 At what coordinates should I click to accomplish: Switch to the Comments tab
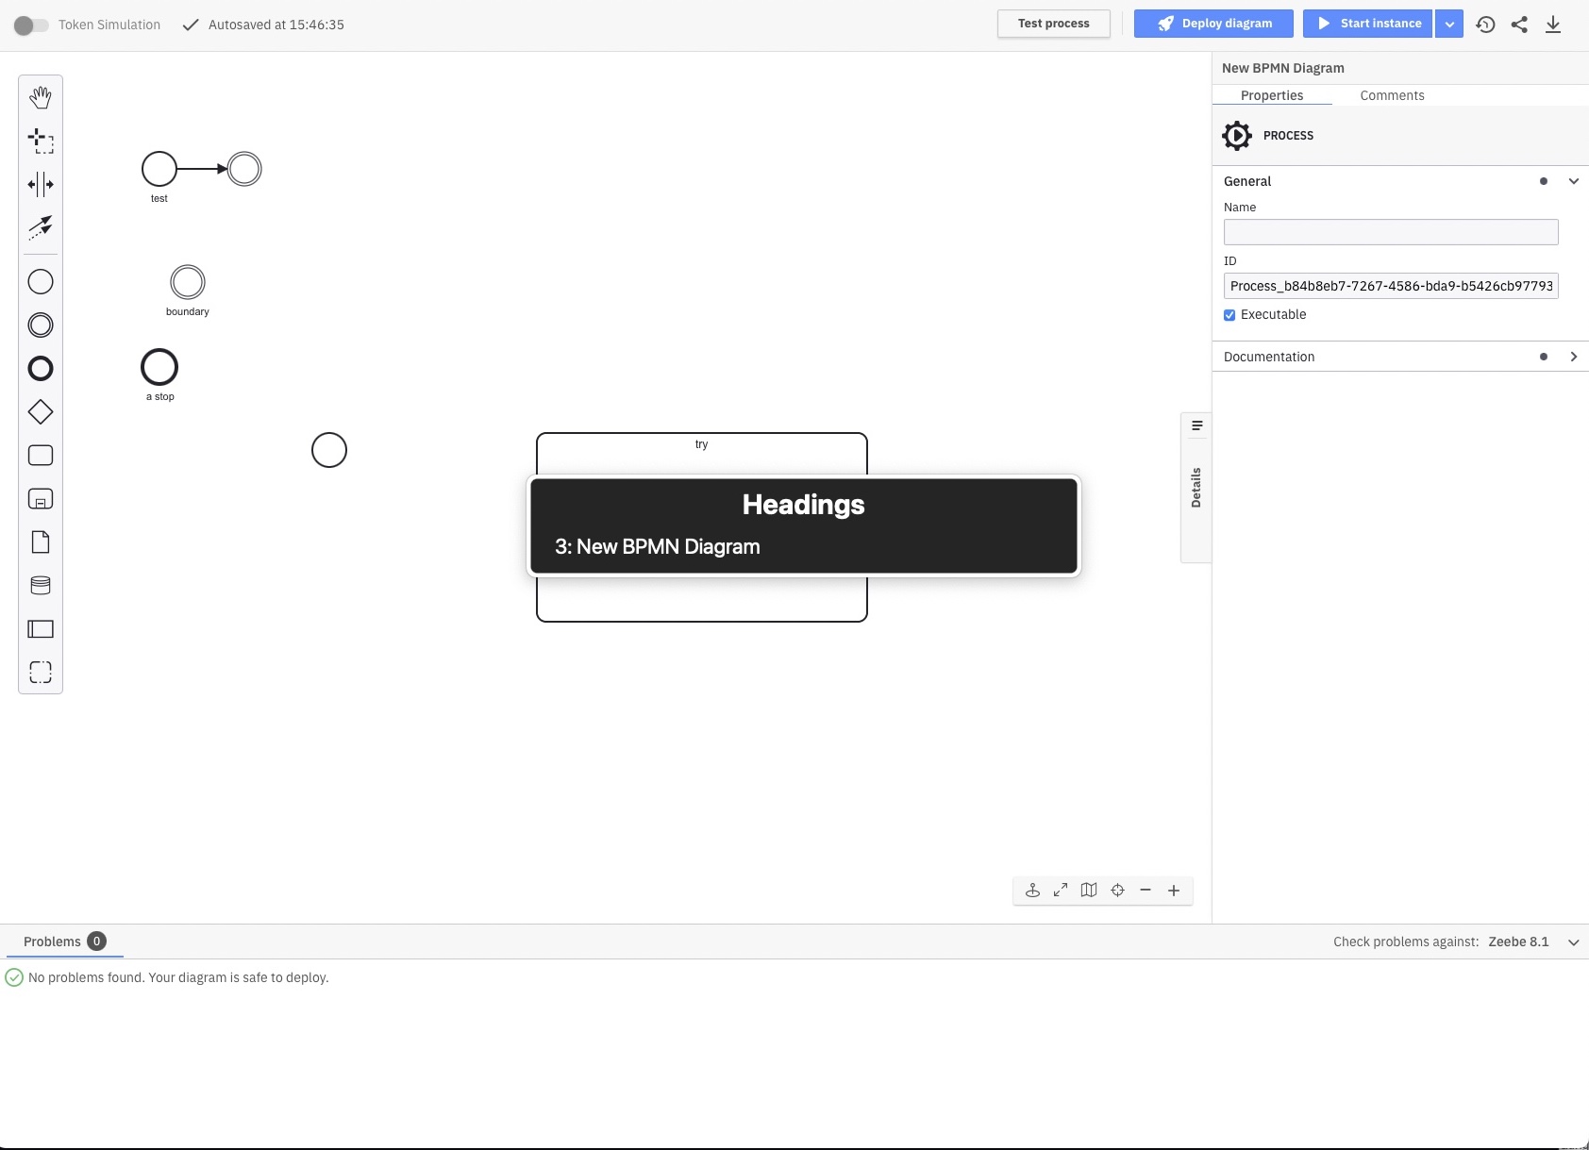click(x=1392, y=95)
